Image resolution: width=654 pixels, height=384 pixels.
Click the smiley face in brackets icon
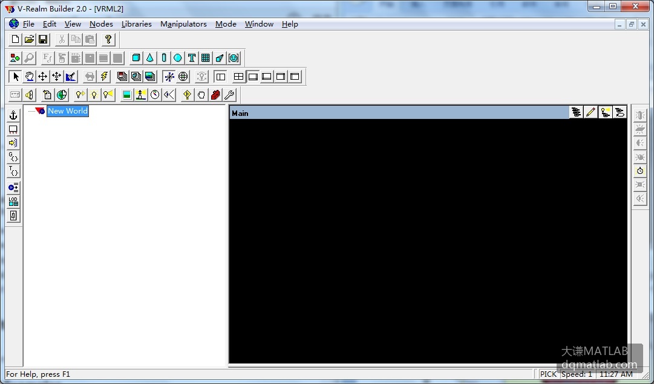(x=234, y=58)
